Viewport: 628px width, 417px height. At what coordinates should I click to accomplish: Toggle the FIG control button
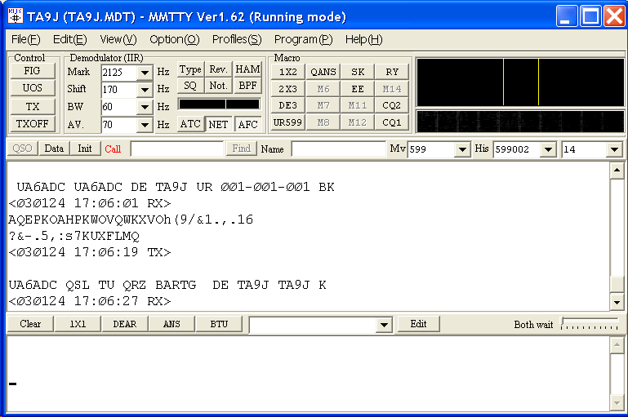32,71
